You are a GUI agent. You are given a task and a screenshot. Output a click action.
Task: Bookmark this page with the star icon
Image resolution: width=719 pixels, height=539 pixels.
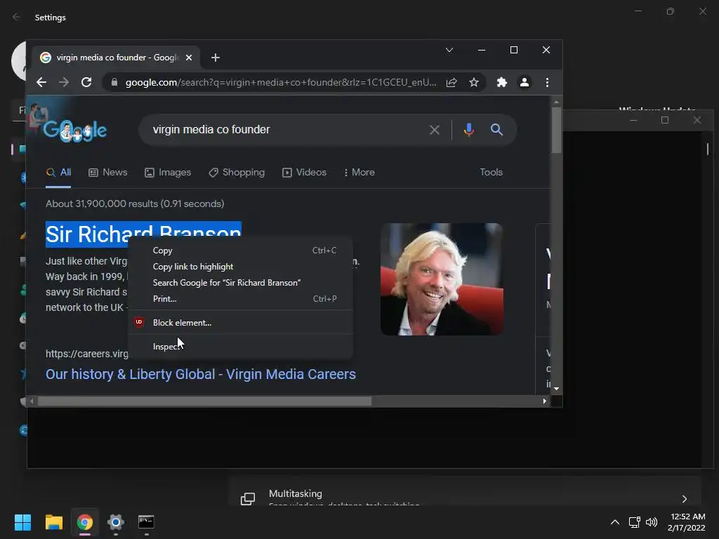(474, 83)
